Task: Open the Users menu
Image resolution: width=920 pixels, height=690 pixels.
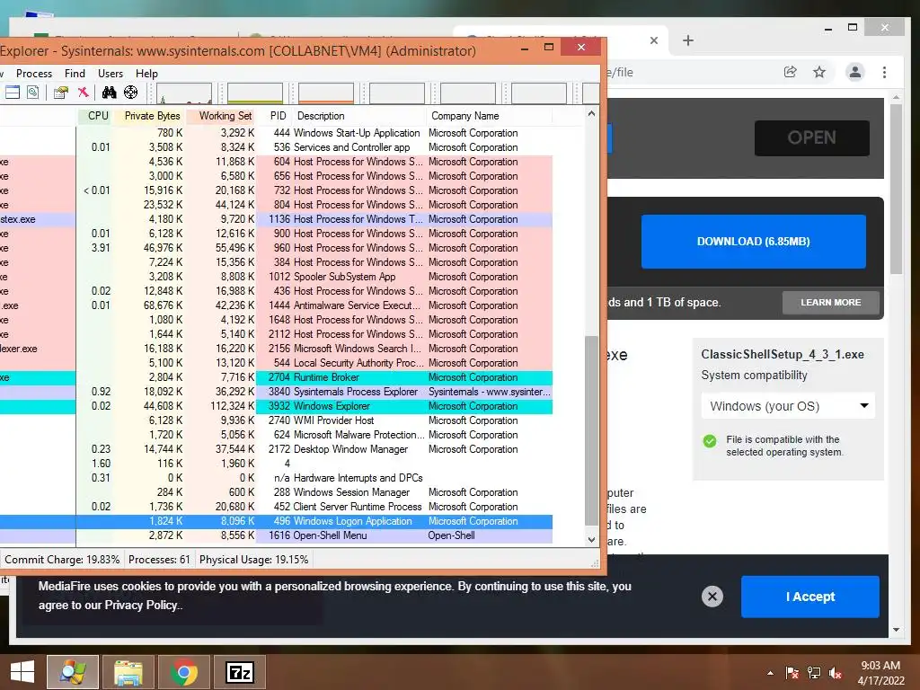Action: (x=111, y=74)
